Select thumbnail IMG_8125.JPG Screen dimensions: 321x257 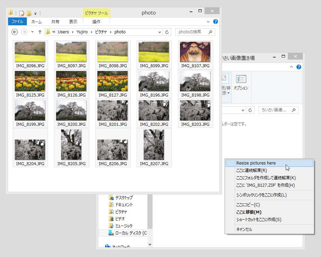click(x=30, y=84)
